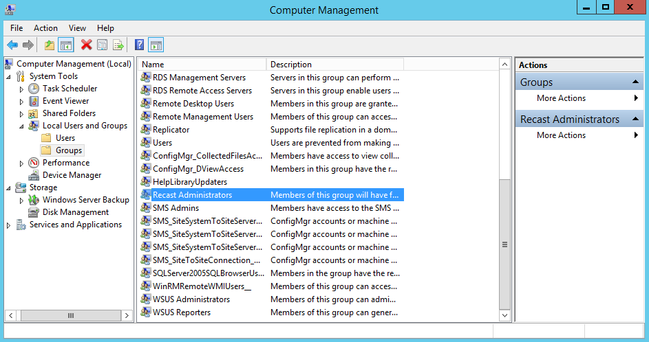Toggle the Show/Hide Action Pane icon
Screen dimensions: 649x342
[156, 45]
